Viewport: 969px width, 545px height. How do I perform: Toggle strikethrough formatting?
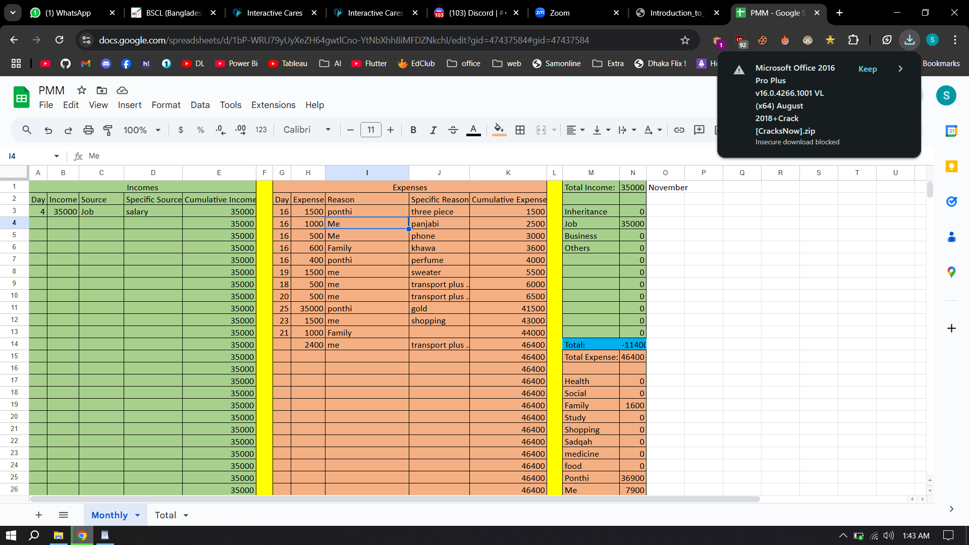coord(453,130)
